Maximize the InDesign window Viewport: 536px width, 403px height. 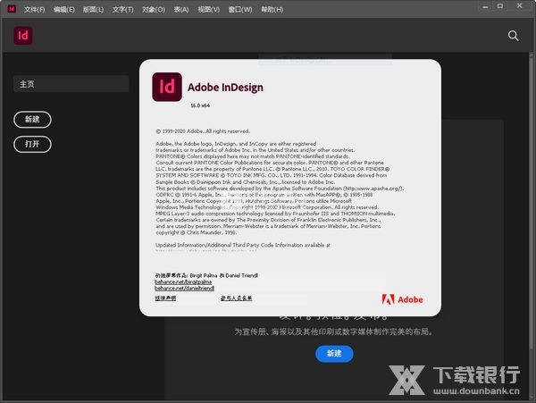click(x=500, y=6)
